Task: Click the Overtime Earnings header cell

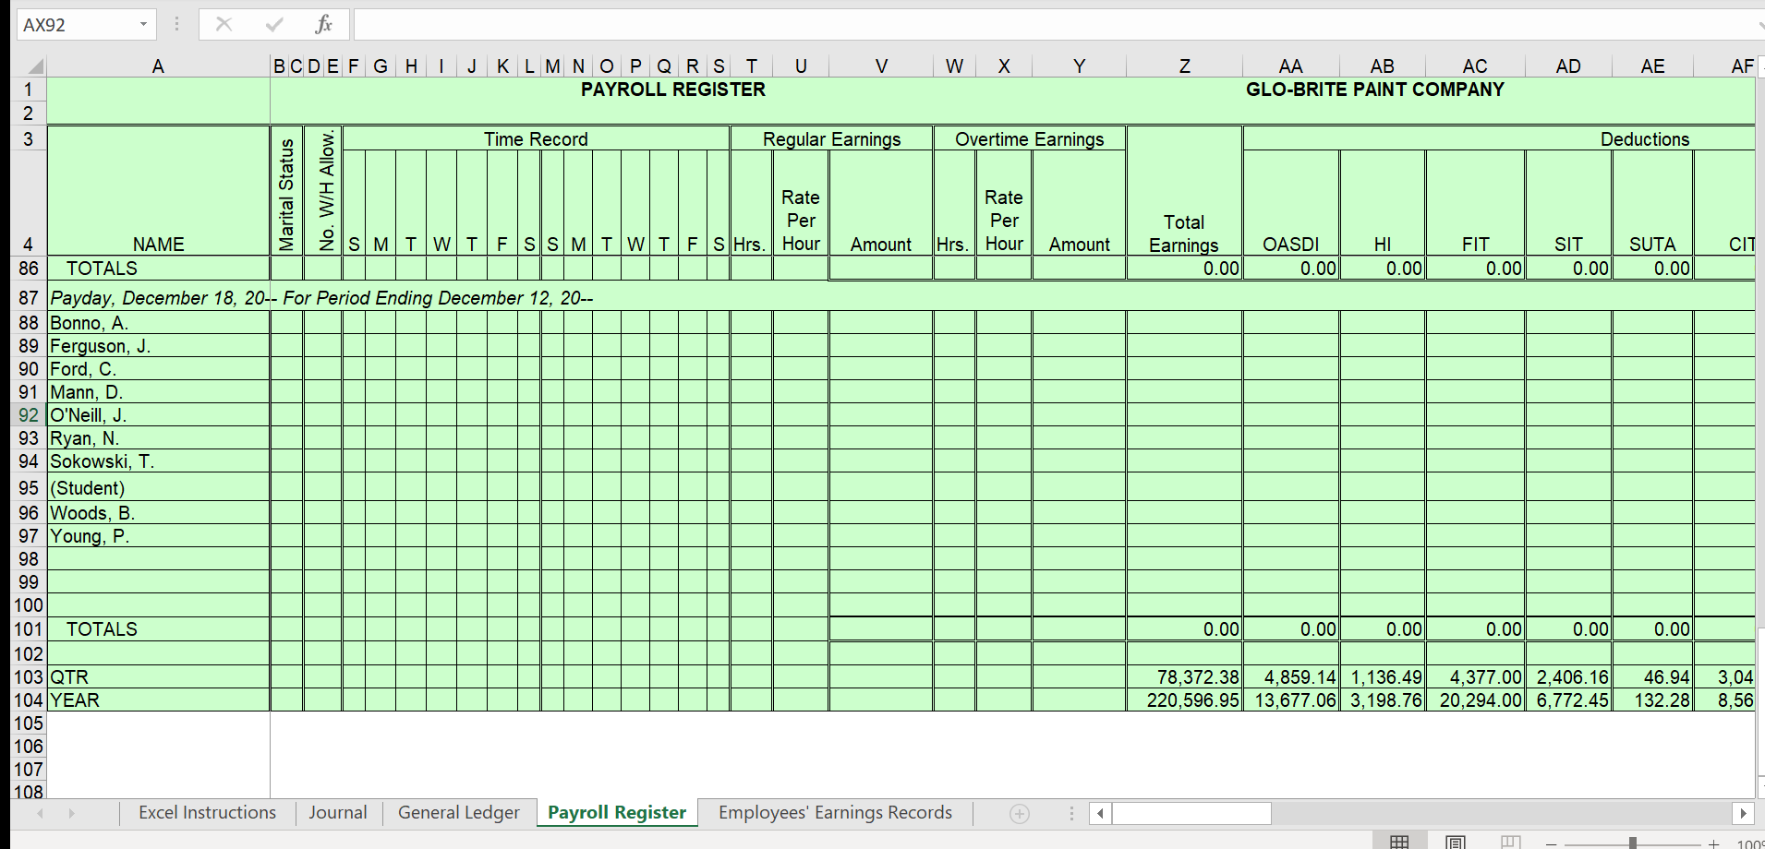Action: (1029, 138)
